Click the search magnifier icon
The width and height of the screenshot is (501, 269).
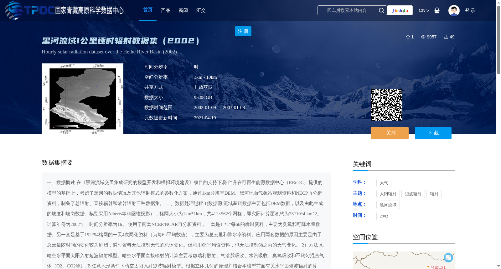pyautogui.click(x=381, y=10)
